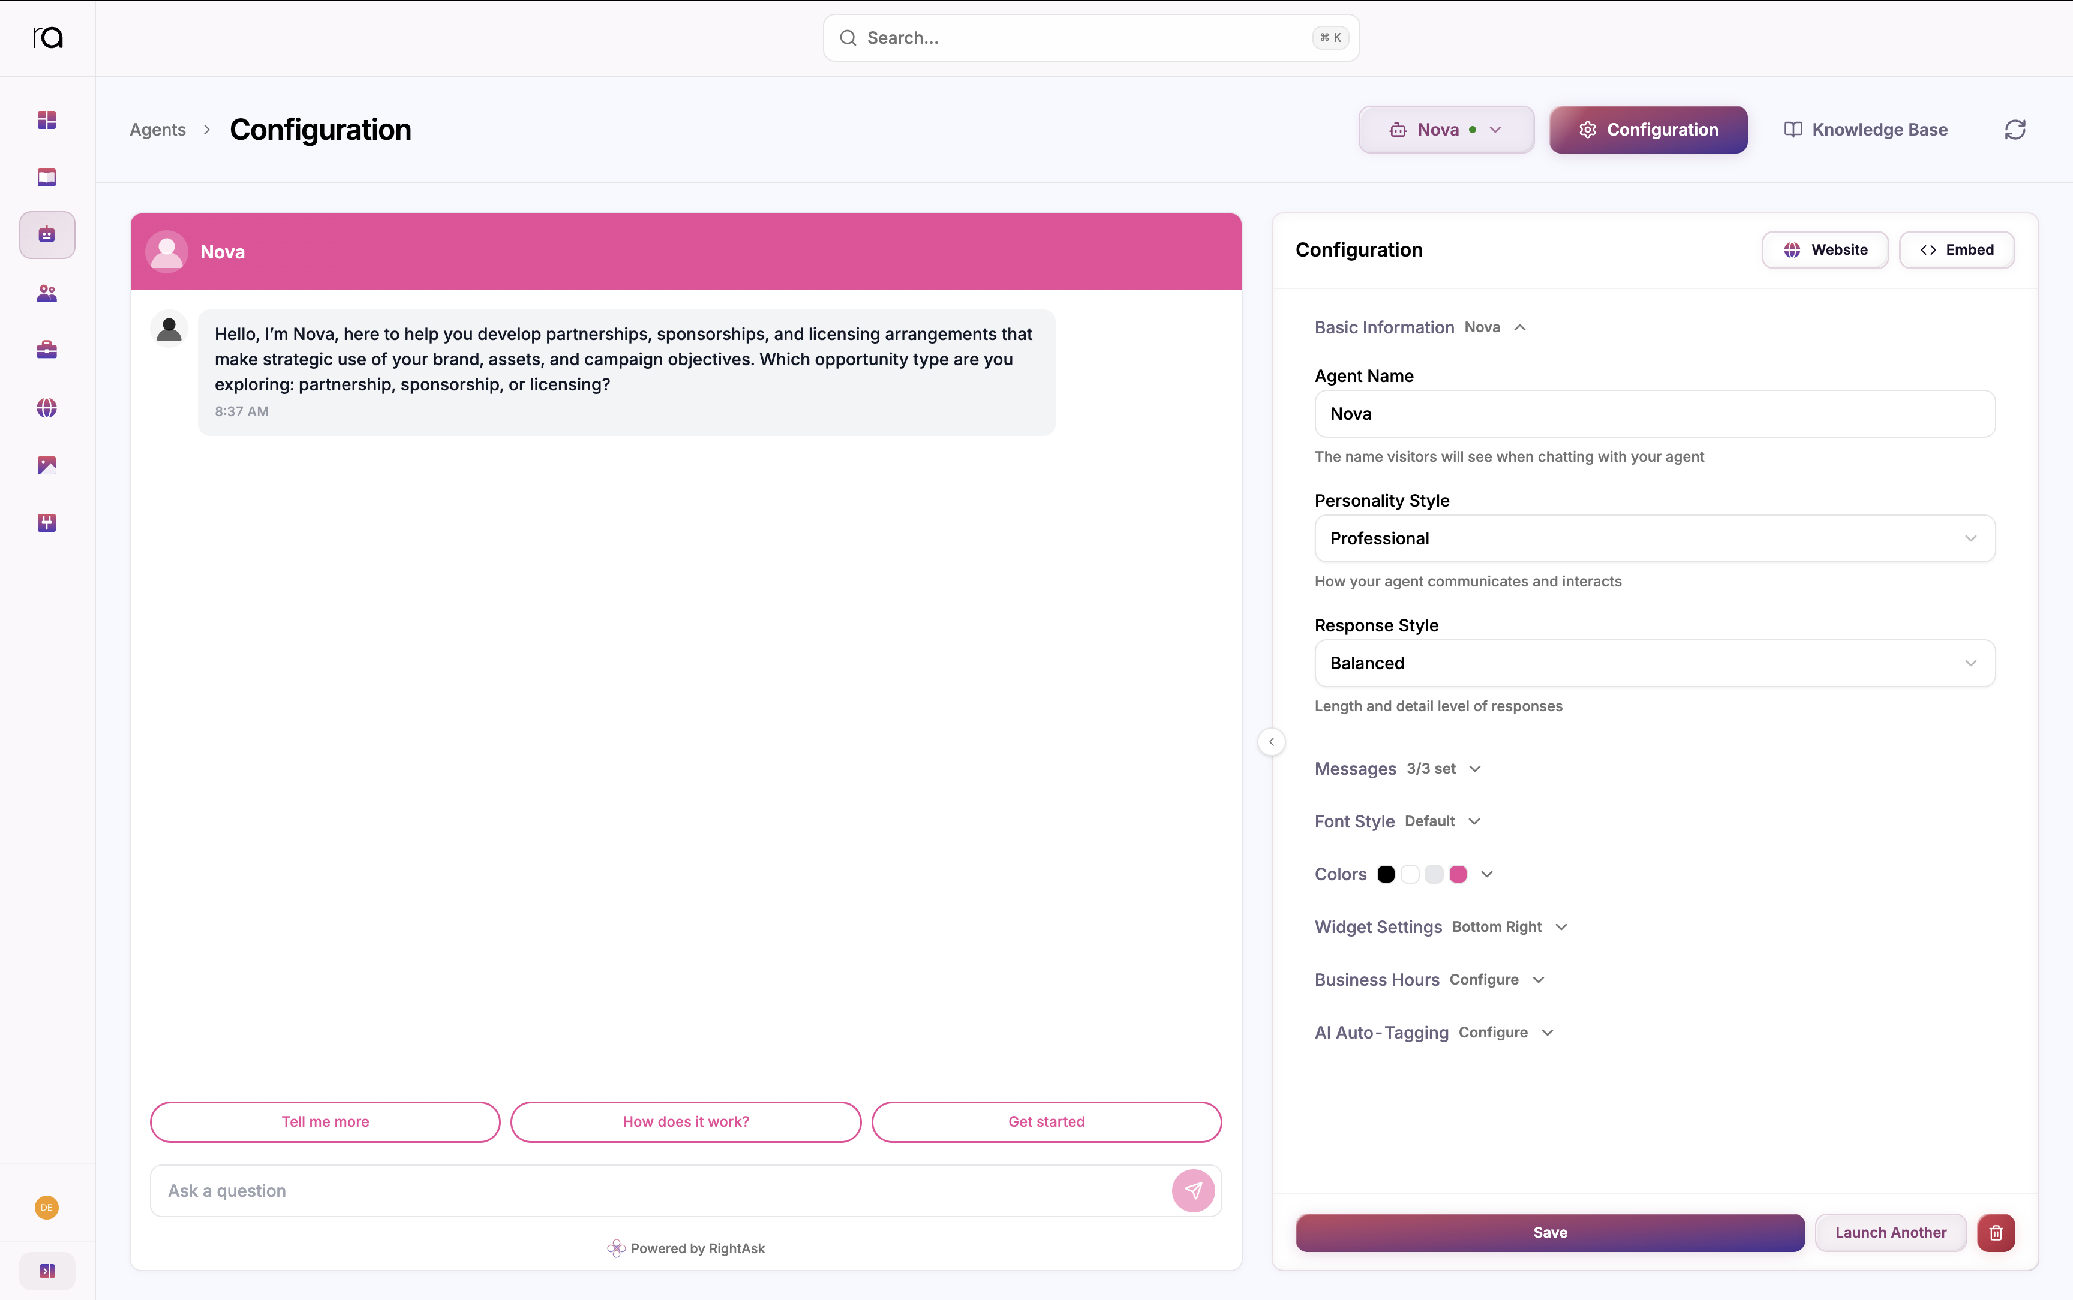
Task: Open the plug integrations icon in sidebar
Action: [46, 523]
